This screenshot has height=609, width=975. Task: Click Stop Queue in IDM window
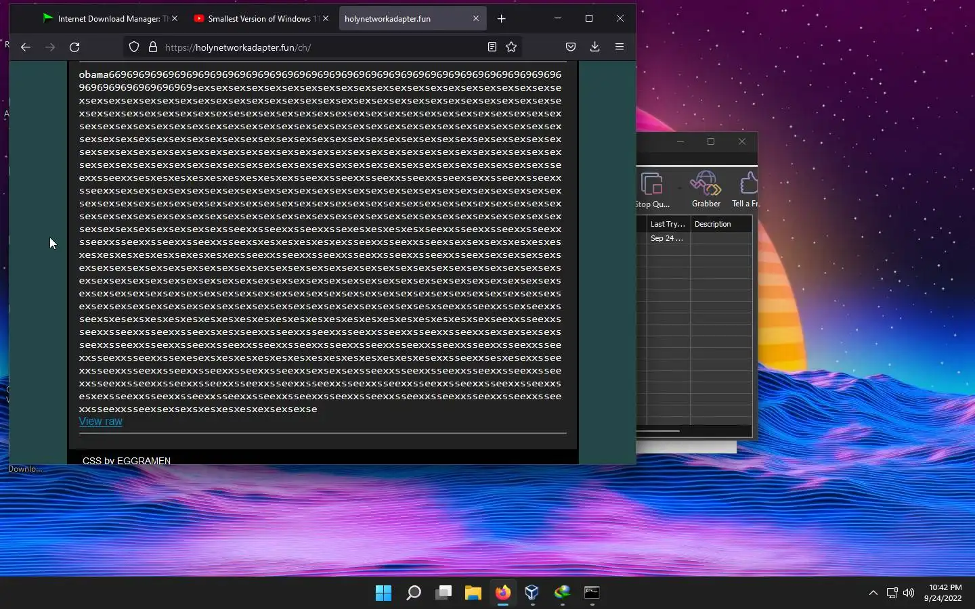click(x=653, y=189)
